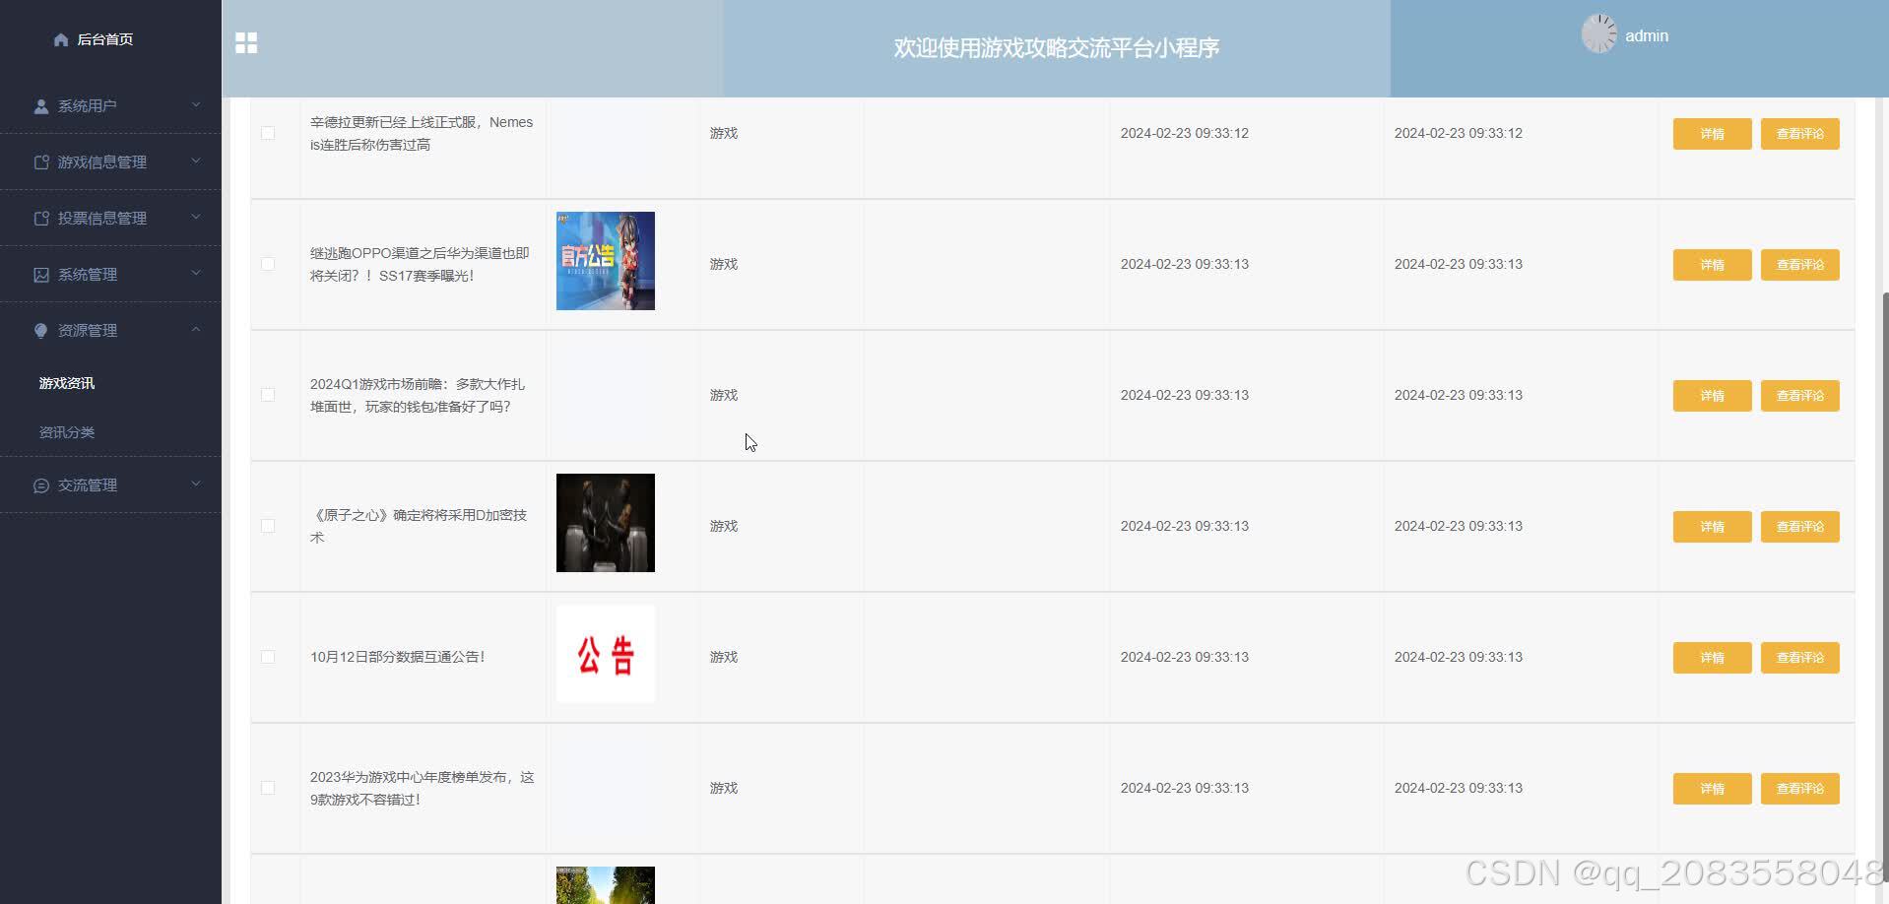Screen dimensions: 1889x904
Task: Select the 资讯分类 submenu item
Action: [67, 432]
